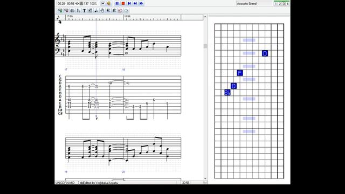Click the second repeat-bracket icon before undo
Image resolution: width=345 pixels, height=194 pixels.
tap(114, 10)
